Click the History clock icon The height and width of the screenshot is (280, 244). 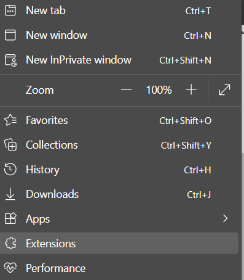coord(10,170)
